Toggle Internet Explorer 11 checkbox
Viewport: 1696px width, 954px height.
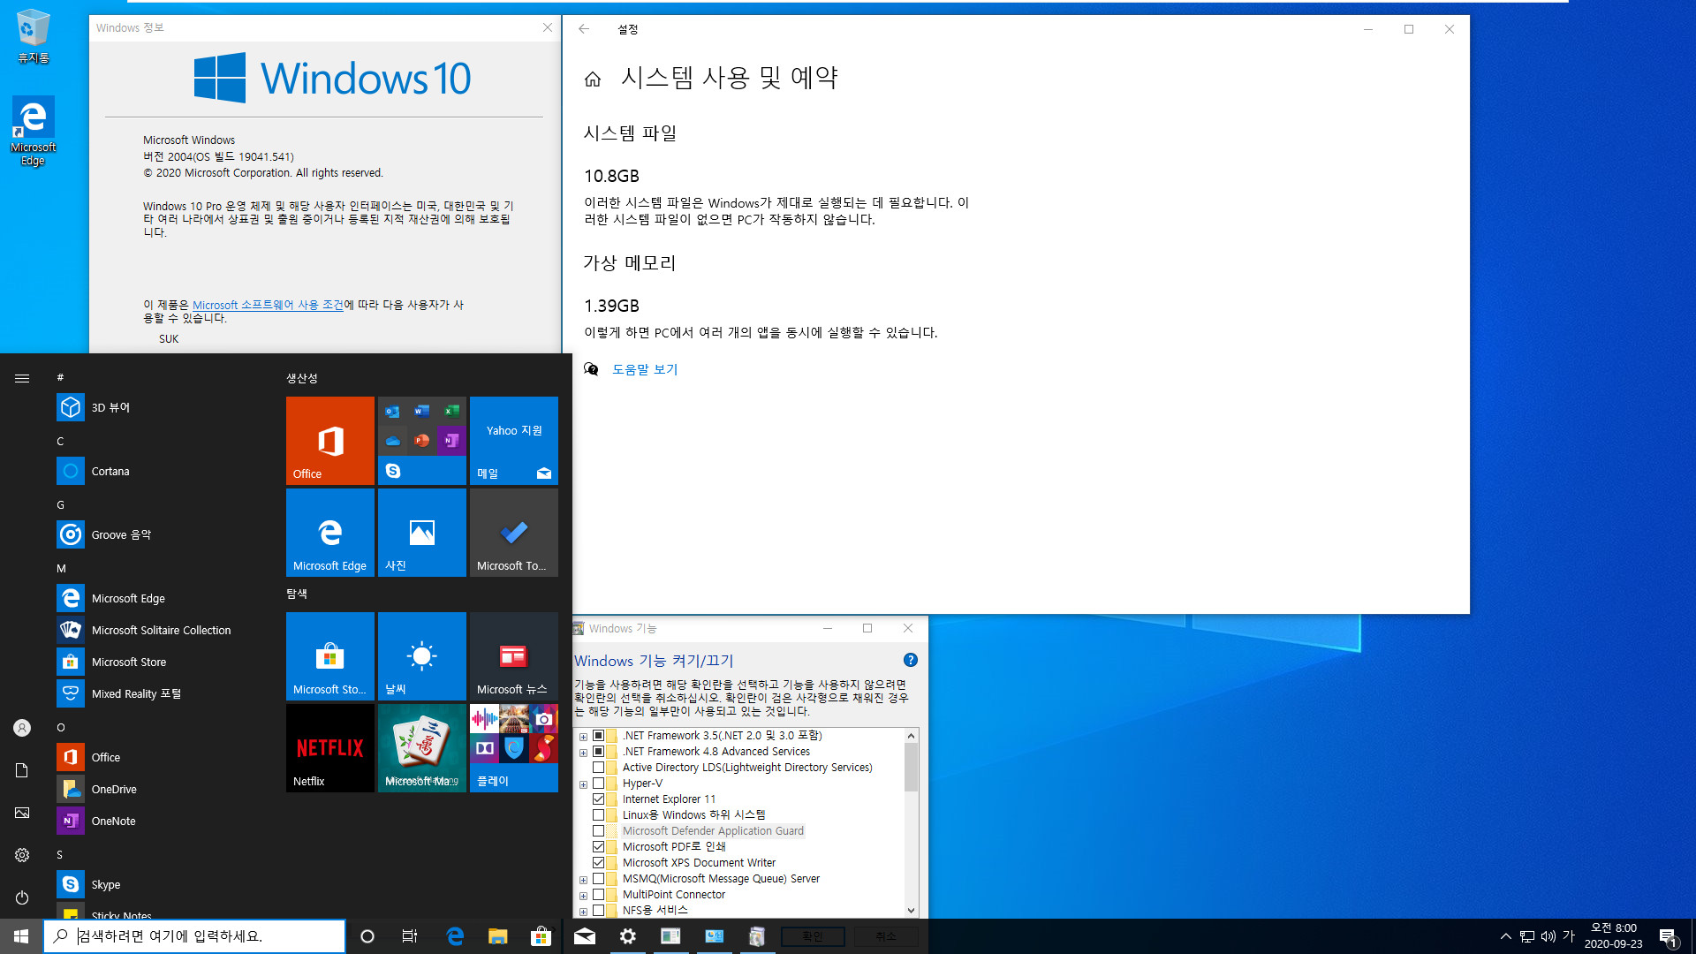tap(597, 798)
